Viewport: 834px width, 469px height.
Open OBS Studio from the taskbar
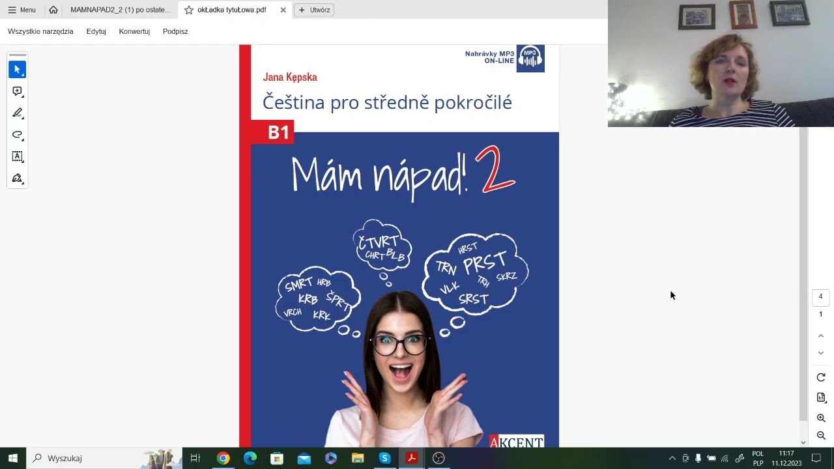pyautogui.click(x=439, y=458)
